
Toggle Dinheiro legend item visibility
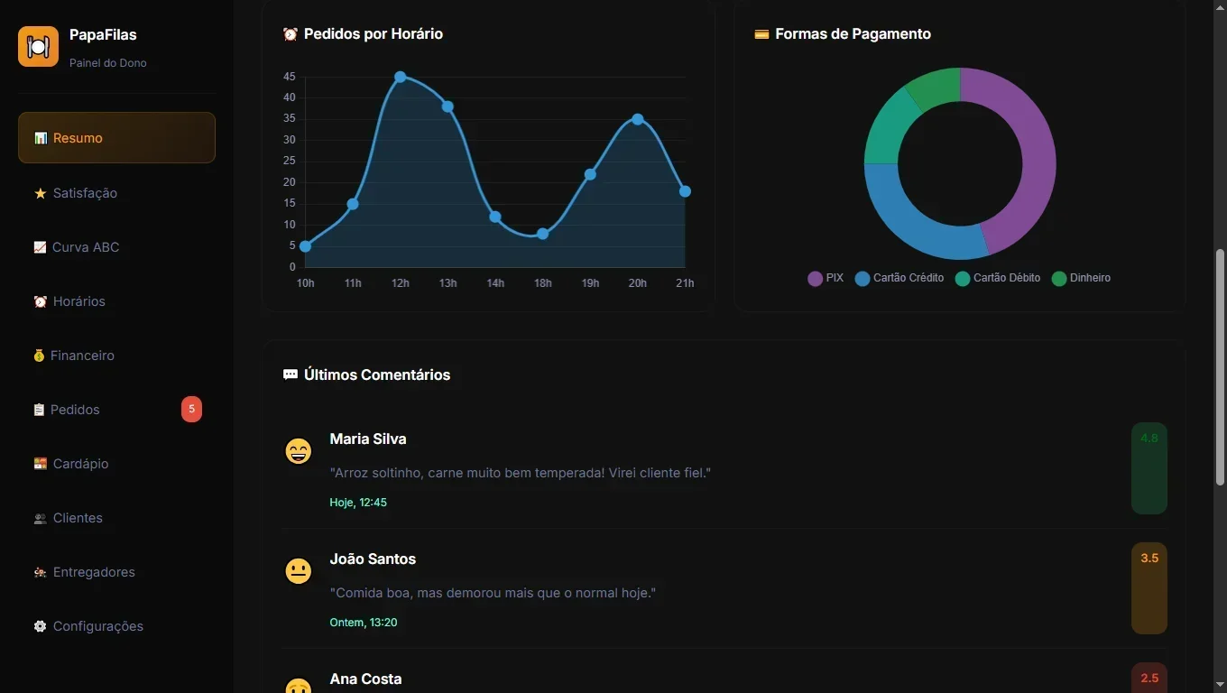[x=1082, y=278]
